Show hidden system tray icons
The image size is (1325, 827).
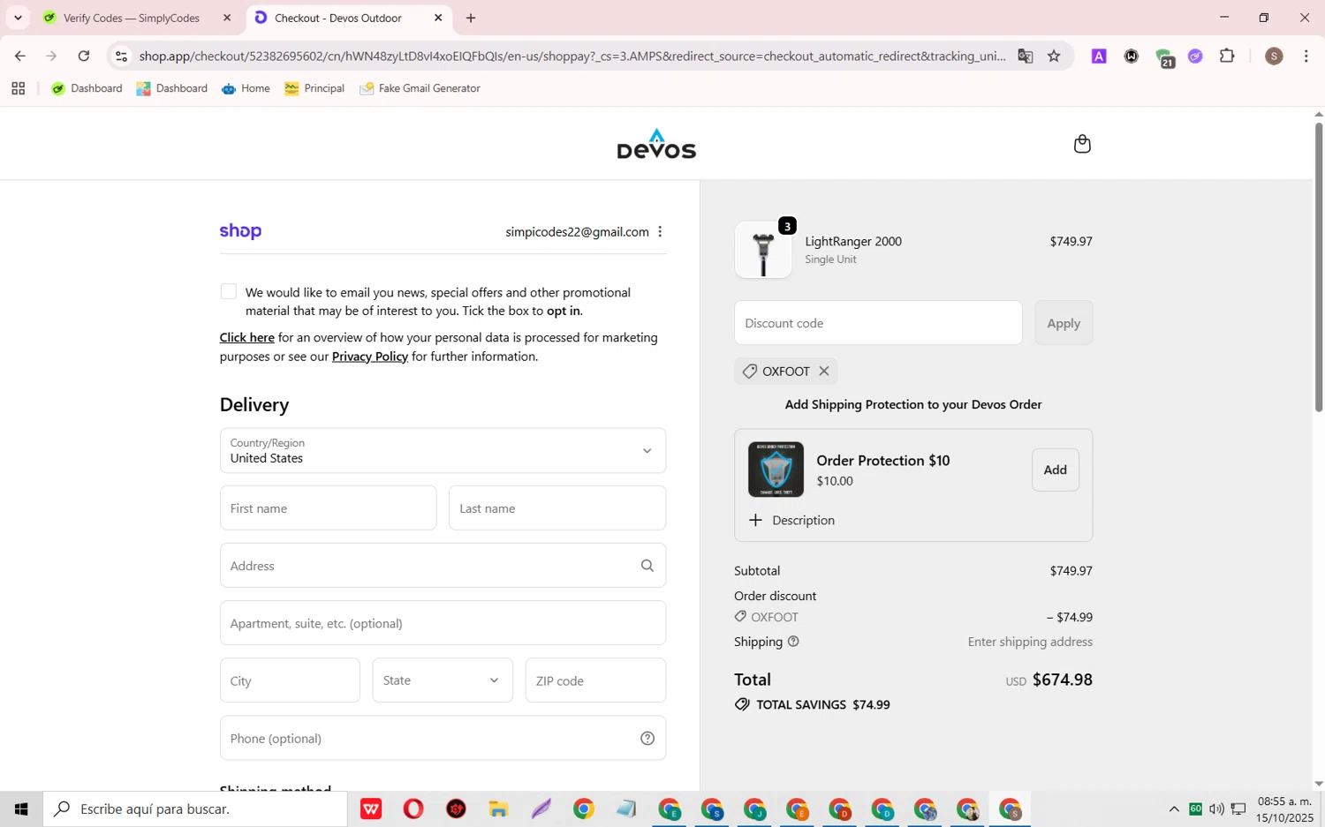click(1174, 808)
